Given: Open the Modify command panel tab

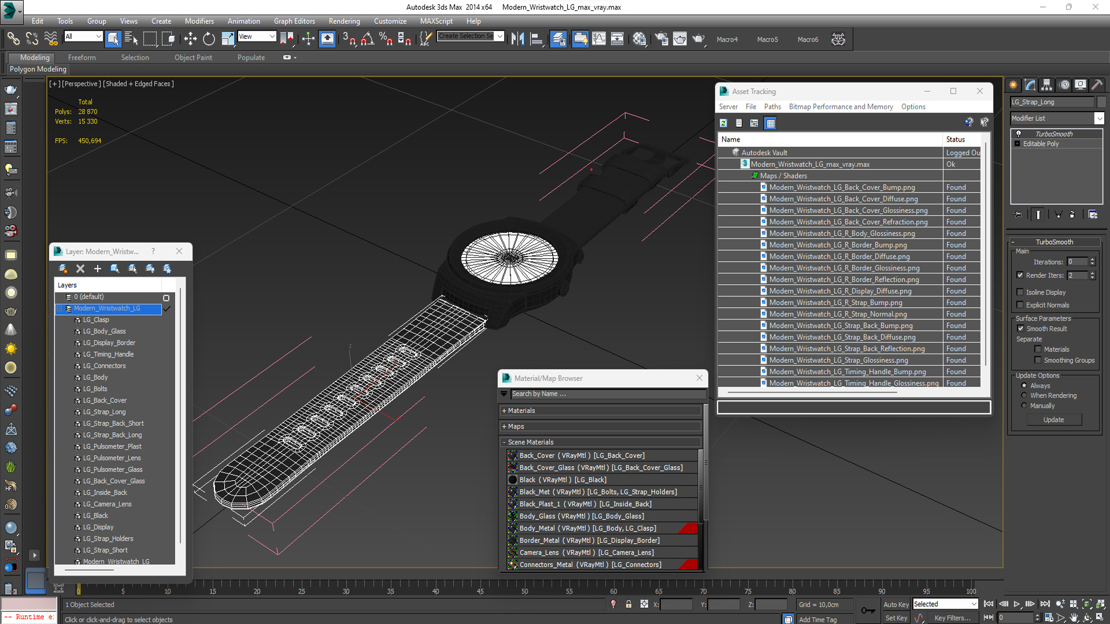Looking at the screenshot, I should (1030, 85).
